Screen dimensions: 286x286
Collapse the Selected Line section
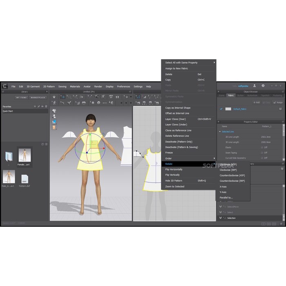coord(220,132)
